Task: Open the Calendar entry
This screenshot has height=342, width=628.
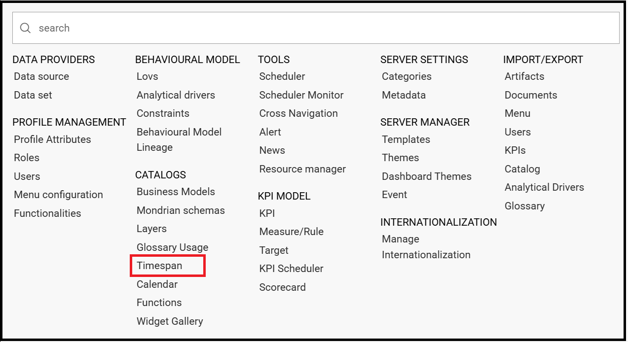Action: pos(157,284)
